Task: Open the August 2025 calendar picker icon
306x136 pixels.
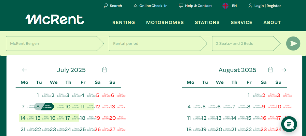Action: [271, 70]
